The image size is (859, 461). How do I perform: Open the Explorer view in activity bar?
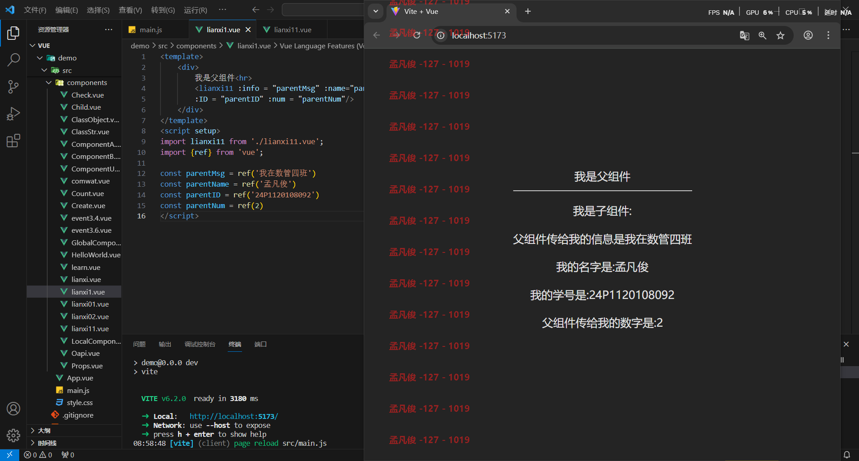(x=13, y=33)
